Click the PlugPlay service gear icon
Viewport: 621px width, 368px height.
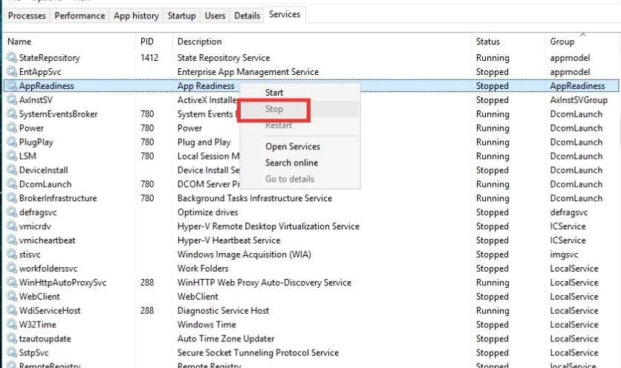(x=12, y=142)
